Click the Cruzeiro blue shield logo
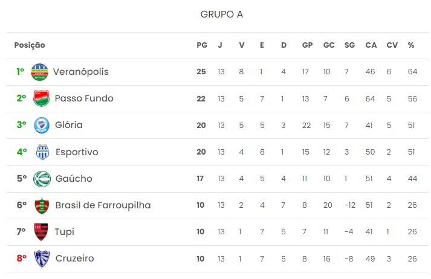This screenshot has width=431, height=279. point(42,258)
